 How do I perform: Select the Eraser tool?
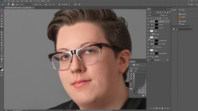tap(2, 37)
